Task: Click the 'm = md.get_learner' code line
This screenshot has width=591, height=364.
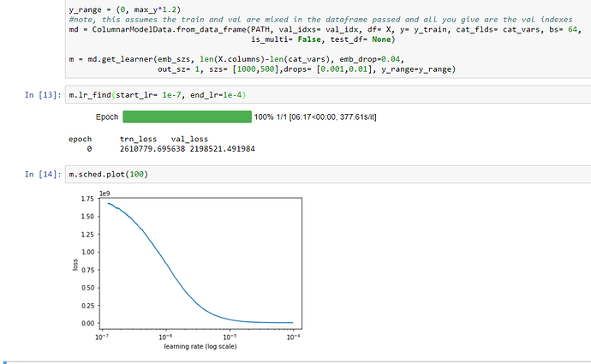Action: pos(236,59)
